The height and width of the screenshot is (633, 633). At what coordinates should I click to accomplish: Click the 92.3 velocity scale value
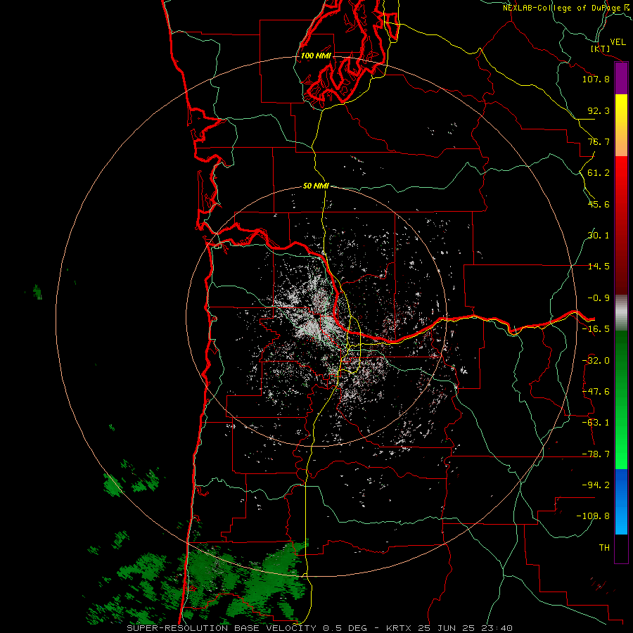tap(599, 110)
